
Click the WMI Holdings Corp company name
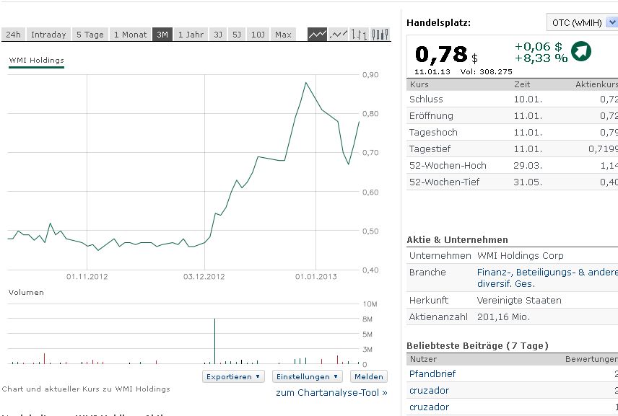click(521, 255)
